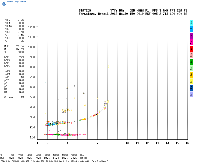Click the M value 3.169

(20, 49)
